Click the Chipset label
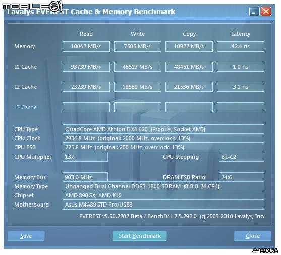The height and width of the screenshot is (255, 281). (x=24, y=195)
